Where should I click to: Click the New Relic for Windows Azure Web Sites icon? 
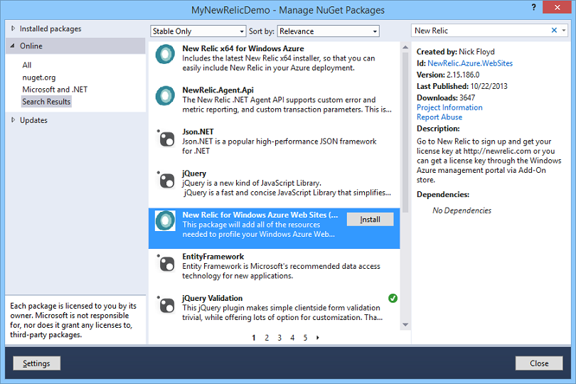[x=165, y=220]
